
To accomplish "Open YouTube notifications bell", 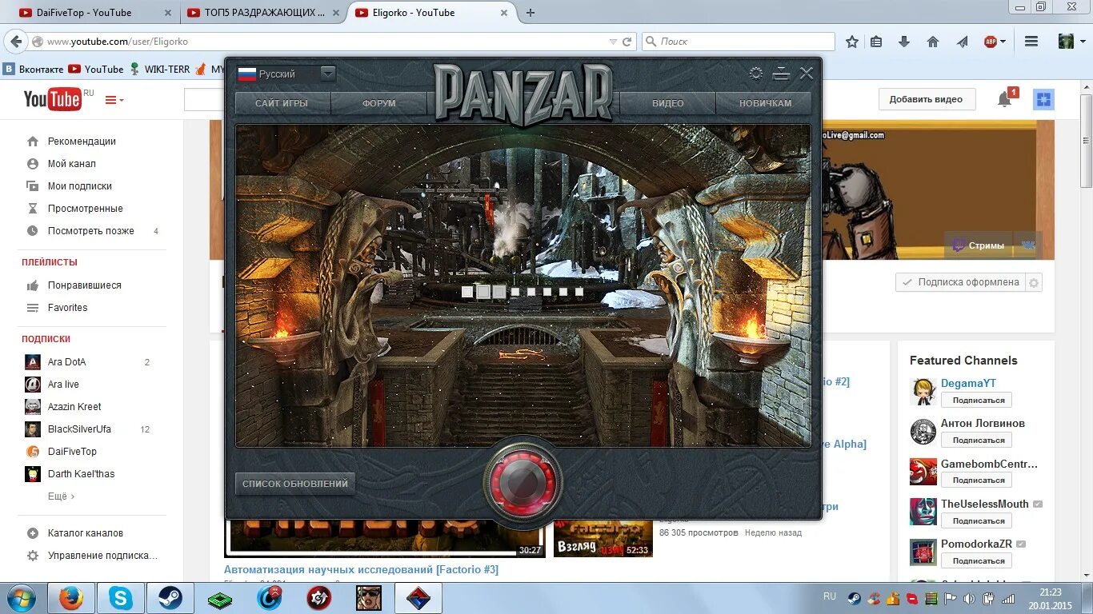I will (1004, 99).
